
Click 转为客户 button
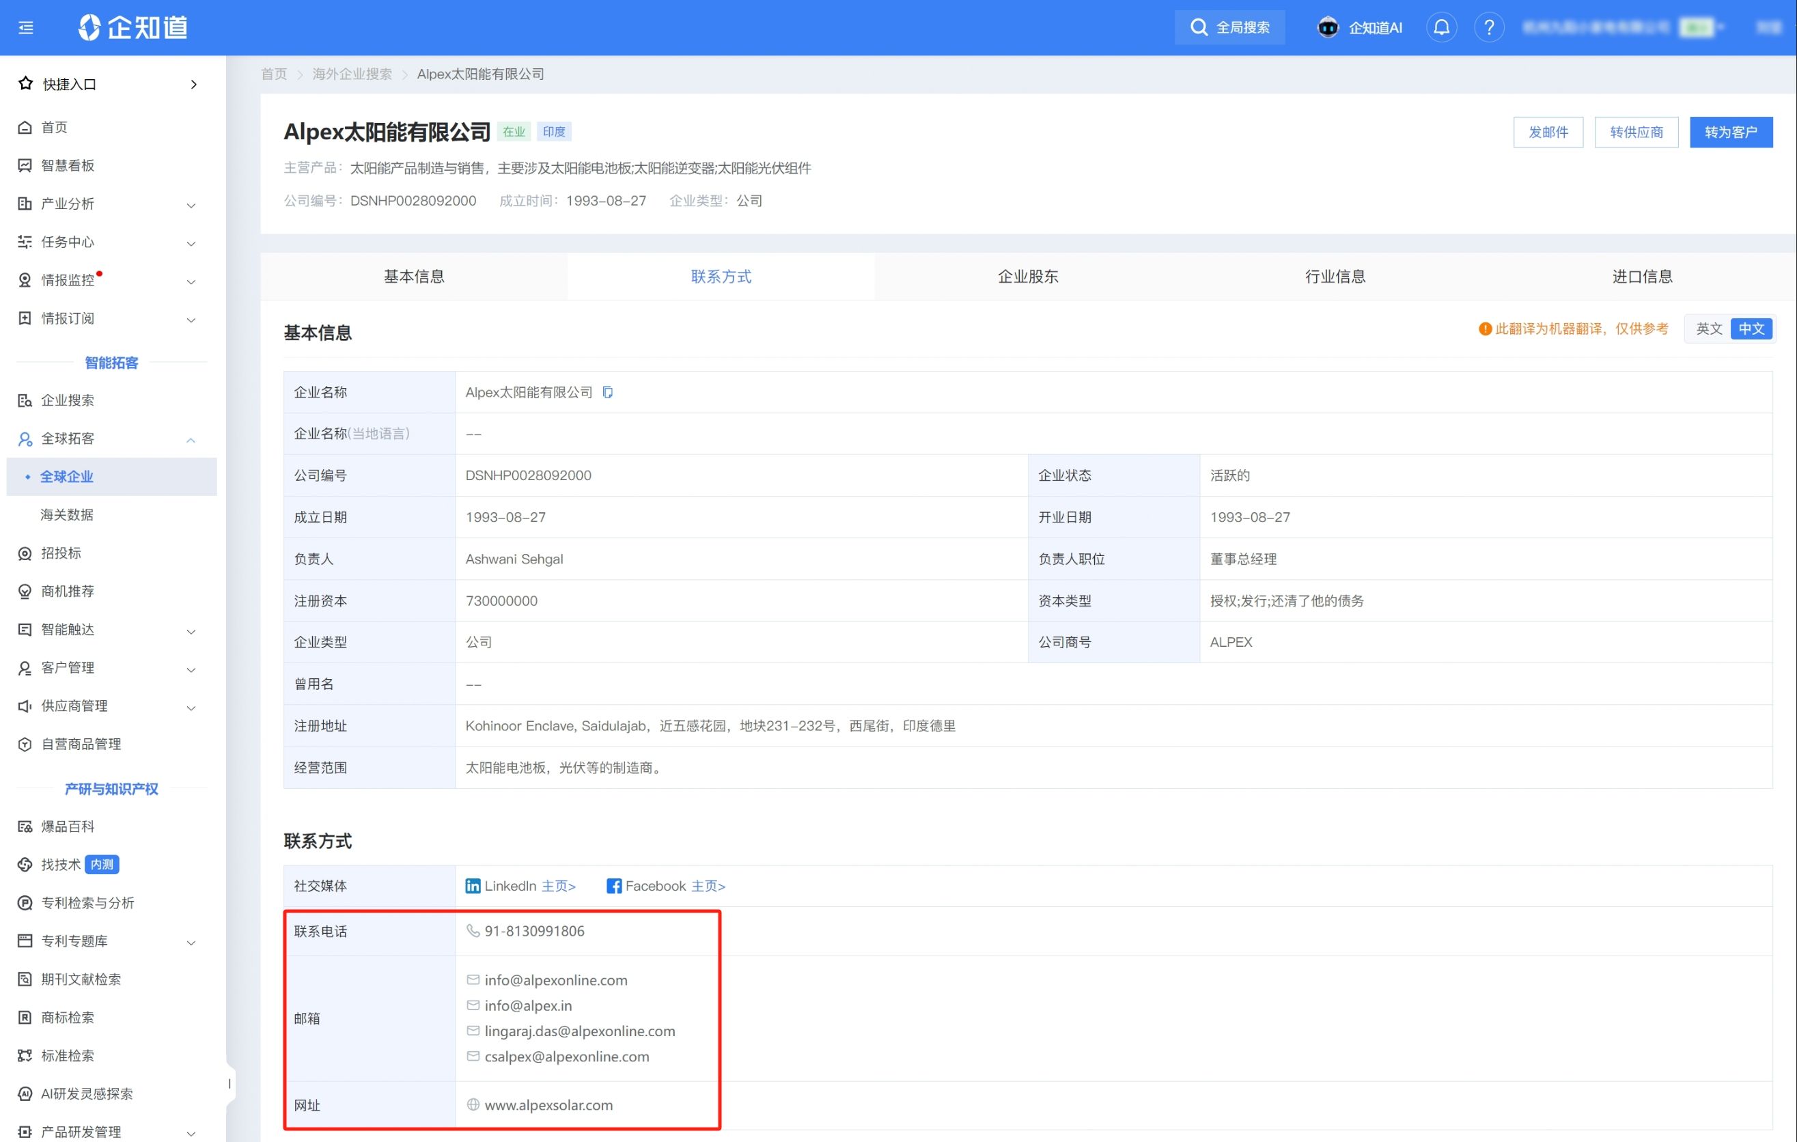click(x=1731, y=132)
